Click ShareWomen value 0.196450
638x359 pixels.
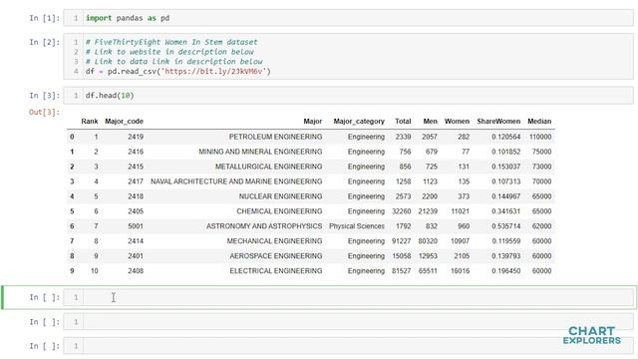pos(506,271)
